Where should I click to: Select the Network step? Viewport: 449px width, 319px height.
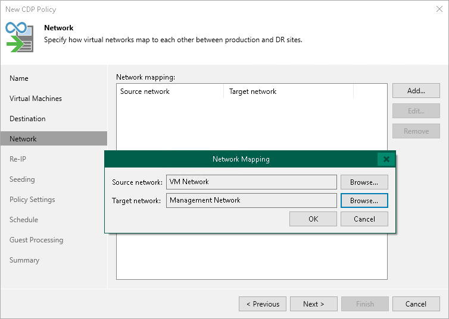tap(54, 139)
